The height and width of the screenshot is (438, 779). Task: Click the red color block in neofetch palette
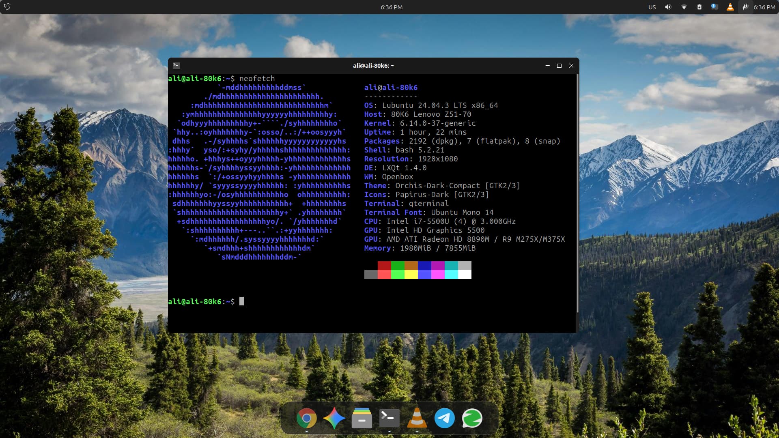coord(384,266)
